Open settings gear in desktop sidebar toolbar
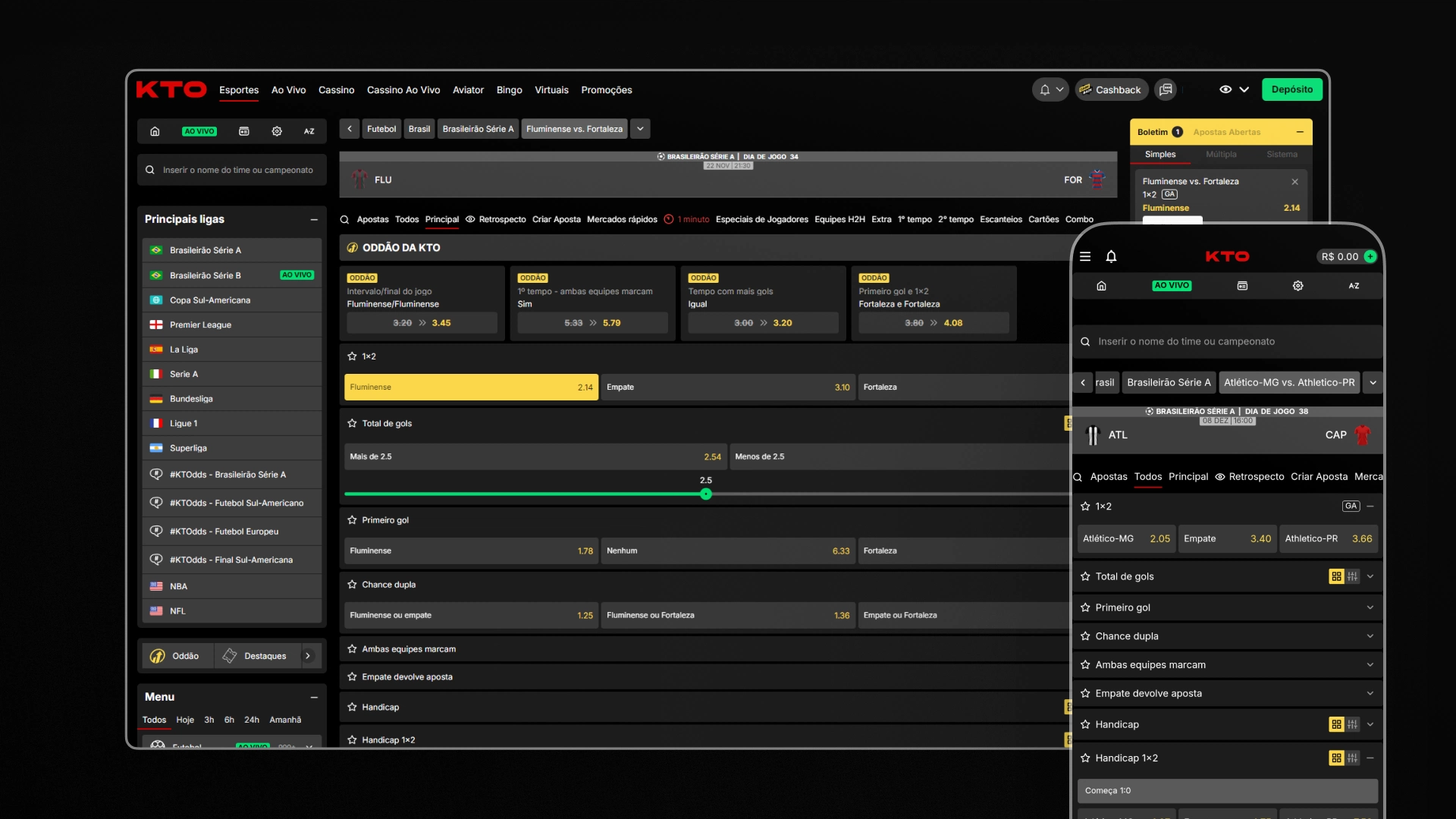This screenshot has height=819, width=1456. tap(277, 131)
